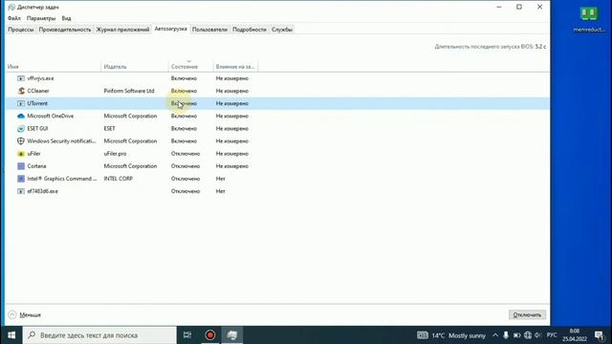Select the Cortana entry name
The height and width of the screenshot is (344, 612).
click(x=36, y=166)
